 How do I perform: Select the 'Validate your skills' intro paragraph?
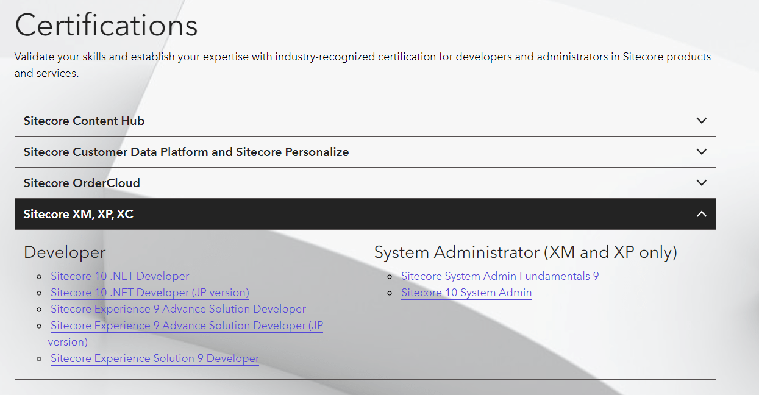tap(363, 65)
